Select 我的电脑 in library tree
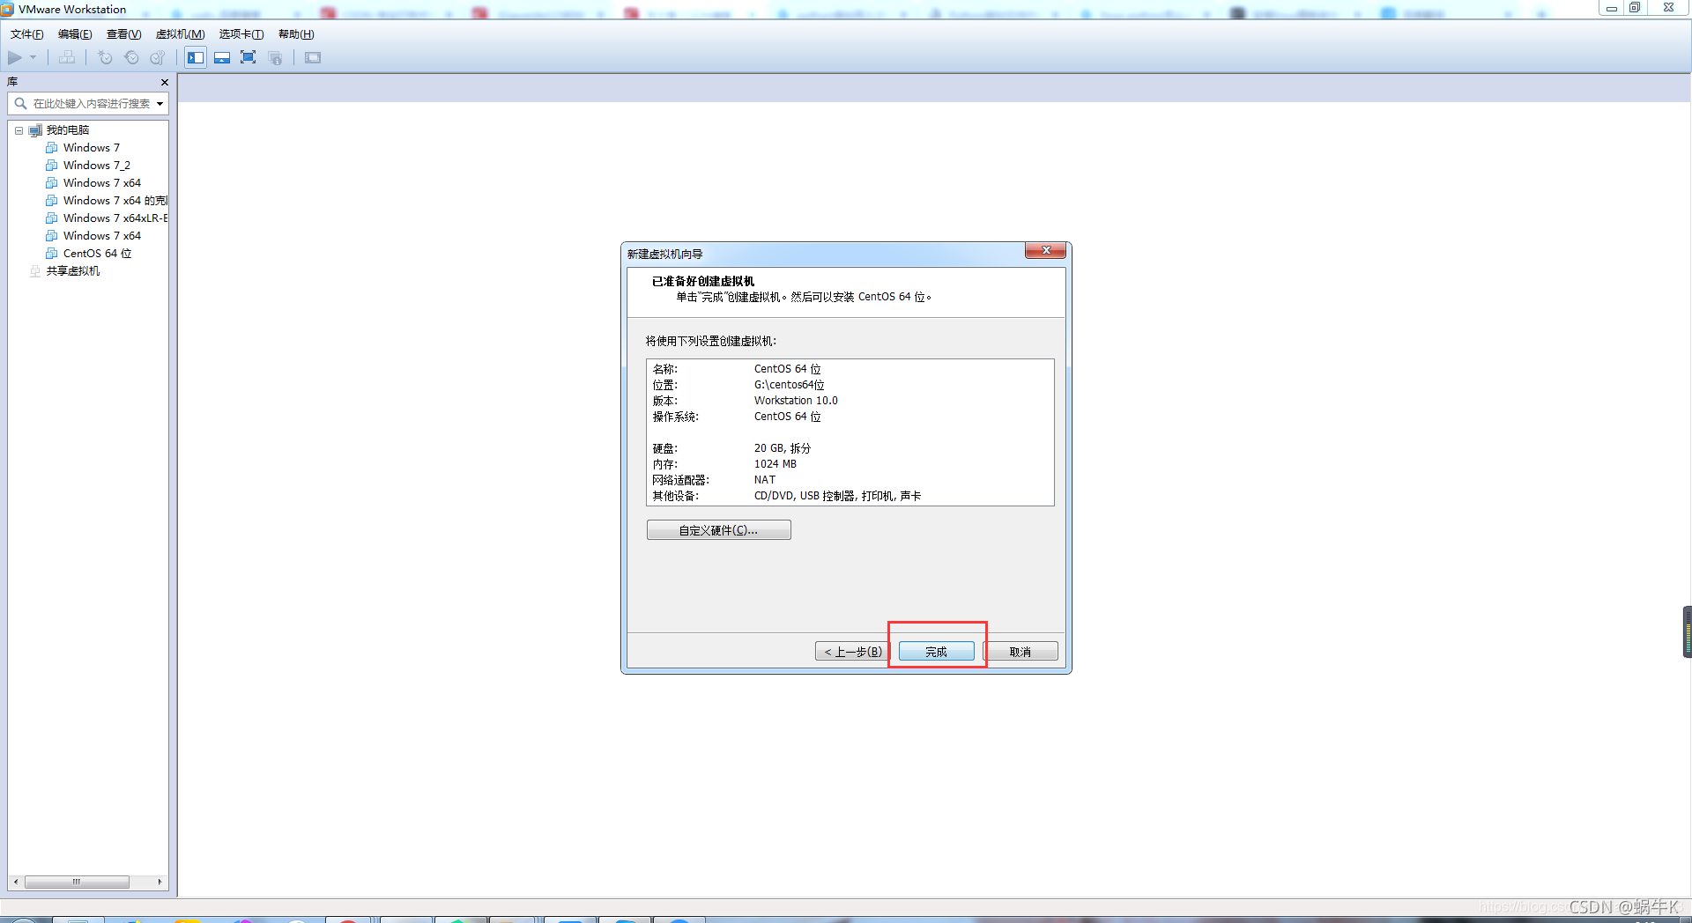This screenshot has width=1692, height=923. coord(68,130)
